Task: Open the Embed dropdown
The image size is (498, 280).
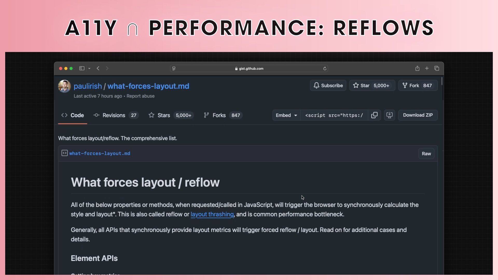Action: [x=286, y=115]
